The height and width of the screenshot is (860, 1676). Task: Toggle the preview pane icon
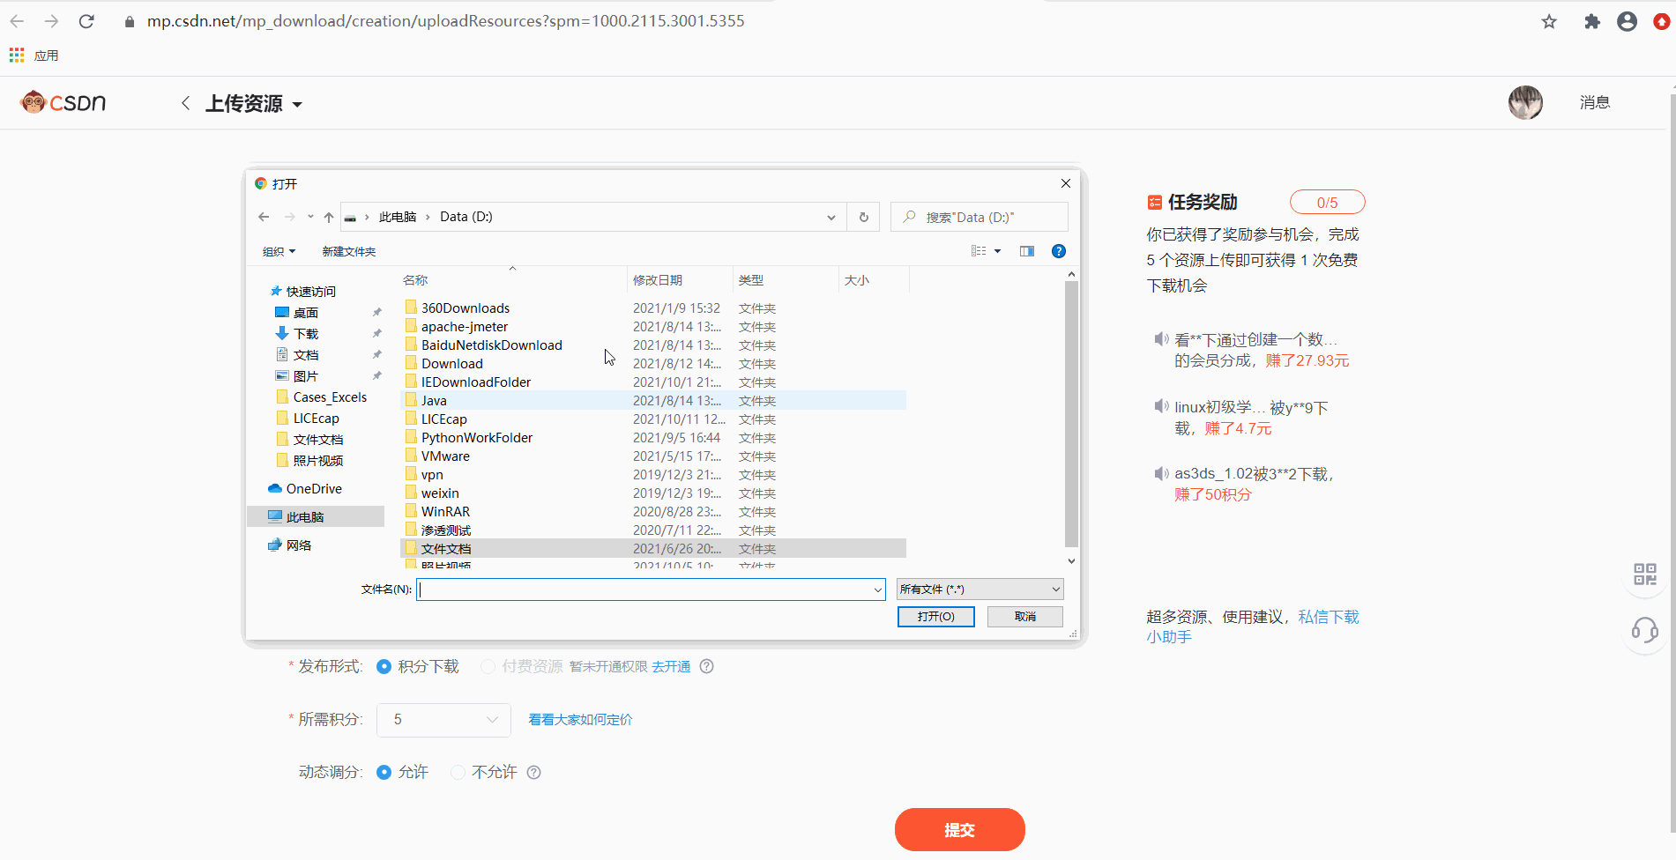[x=1027, y=251]
